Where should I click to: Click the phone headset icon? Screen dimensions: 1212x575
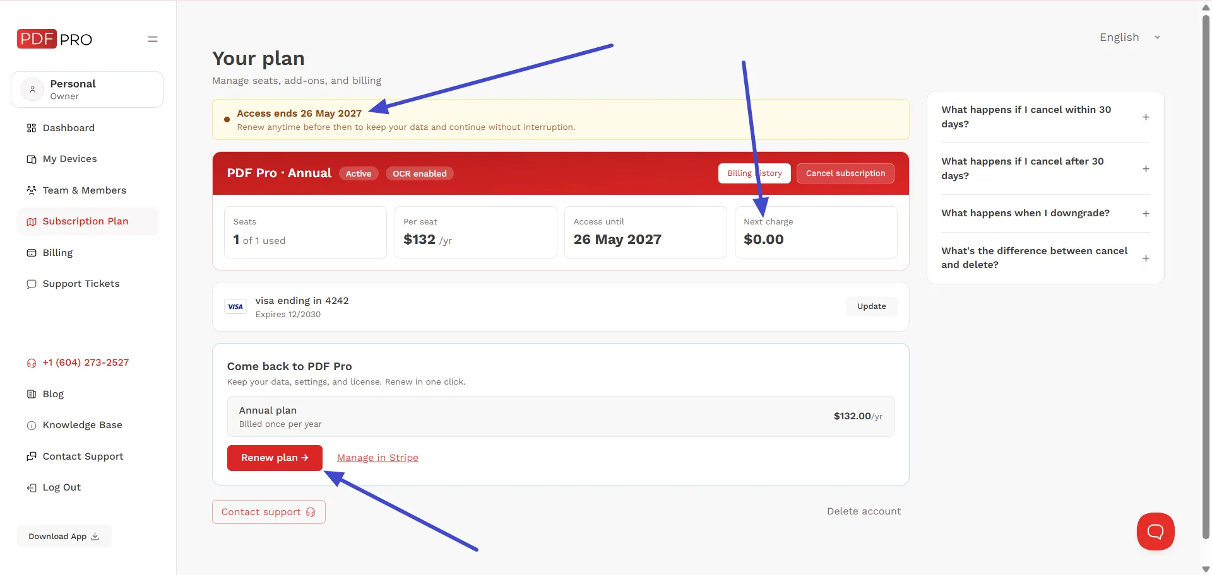[x=32, y=363]
